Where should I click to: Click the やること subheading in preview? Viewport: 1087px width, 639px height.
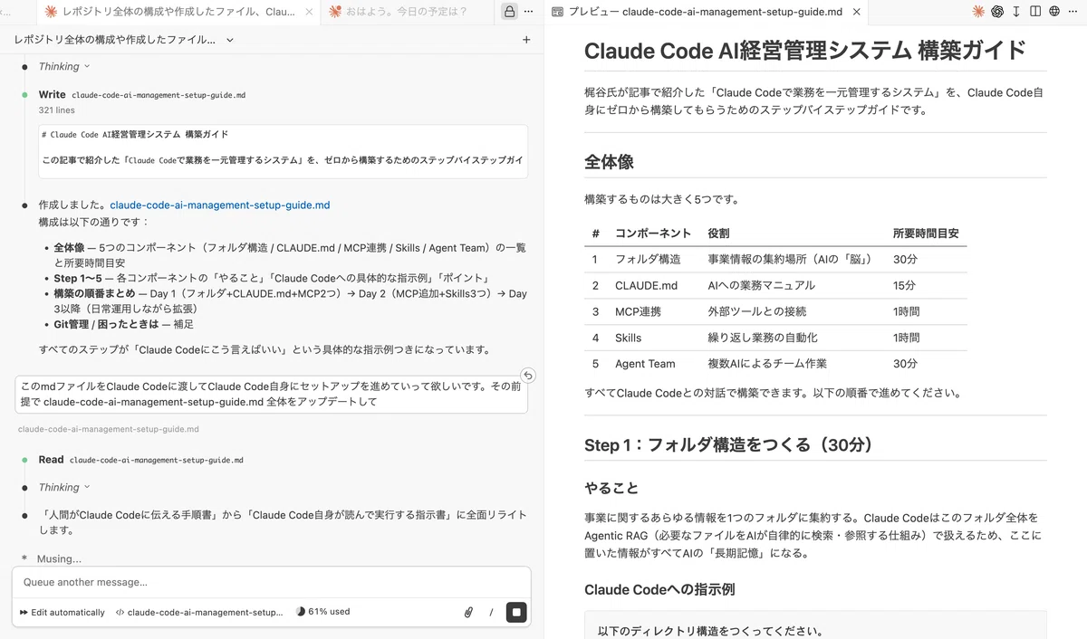[x=611, y=488]
